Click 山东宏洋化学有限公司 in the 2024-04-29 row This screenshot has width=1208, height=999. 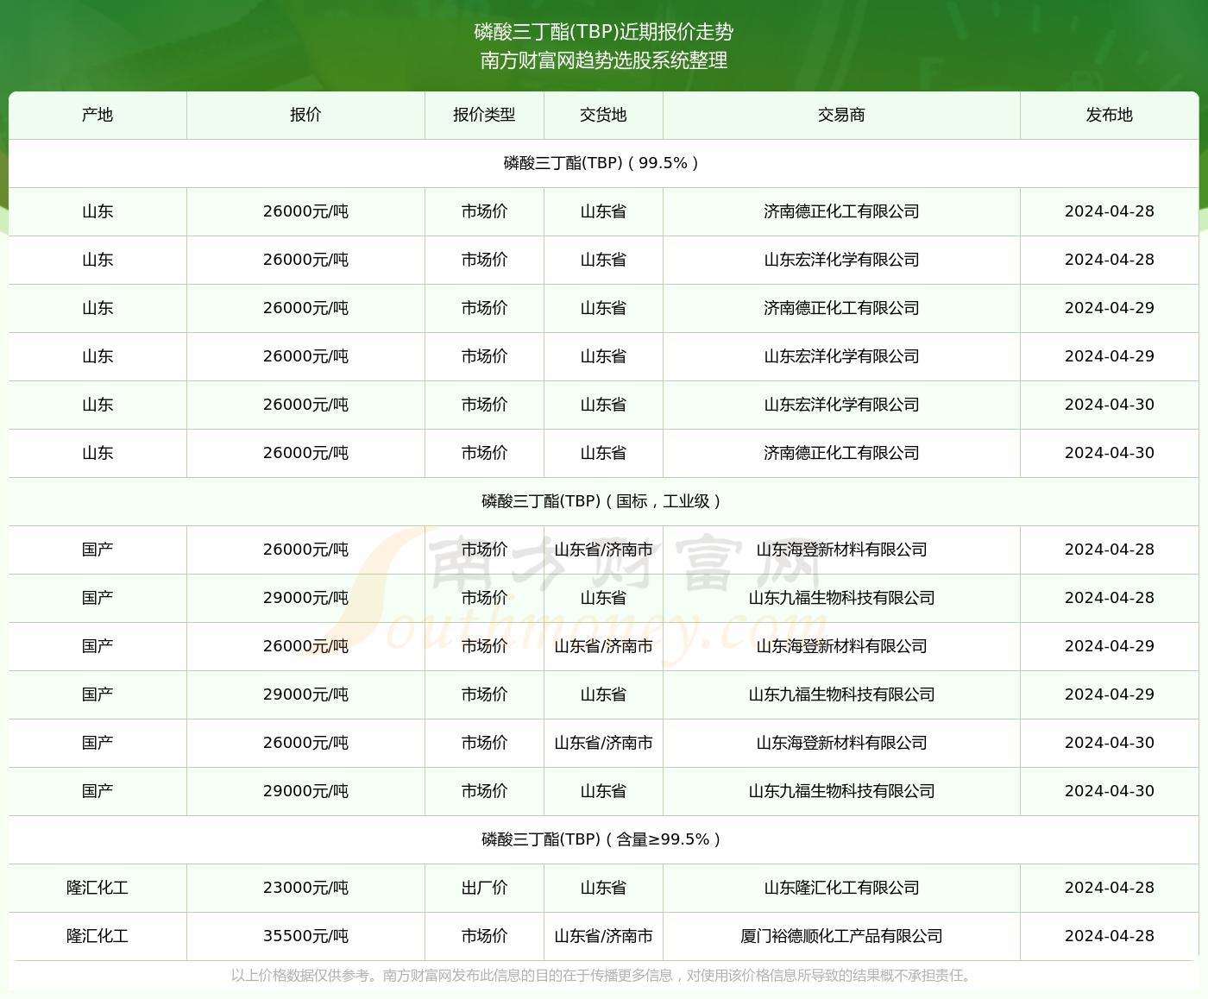(x=841, y=356)
